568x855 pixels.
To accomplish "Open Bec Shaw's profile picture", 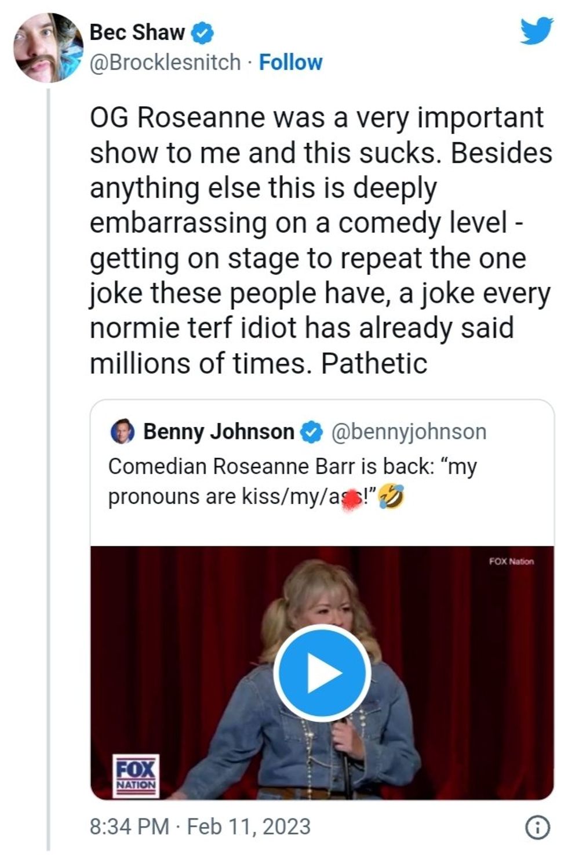I will [48, 48].
